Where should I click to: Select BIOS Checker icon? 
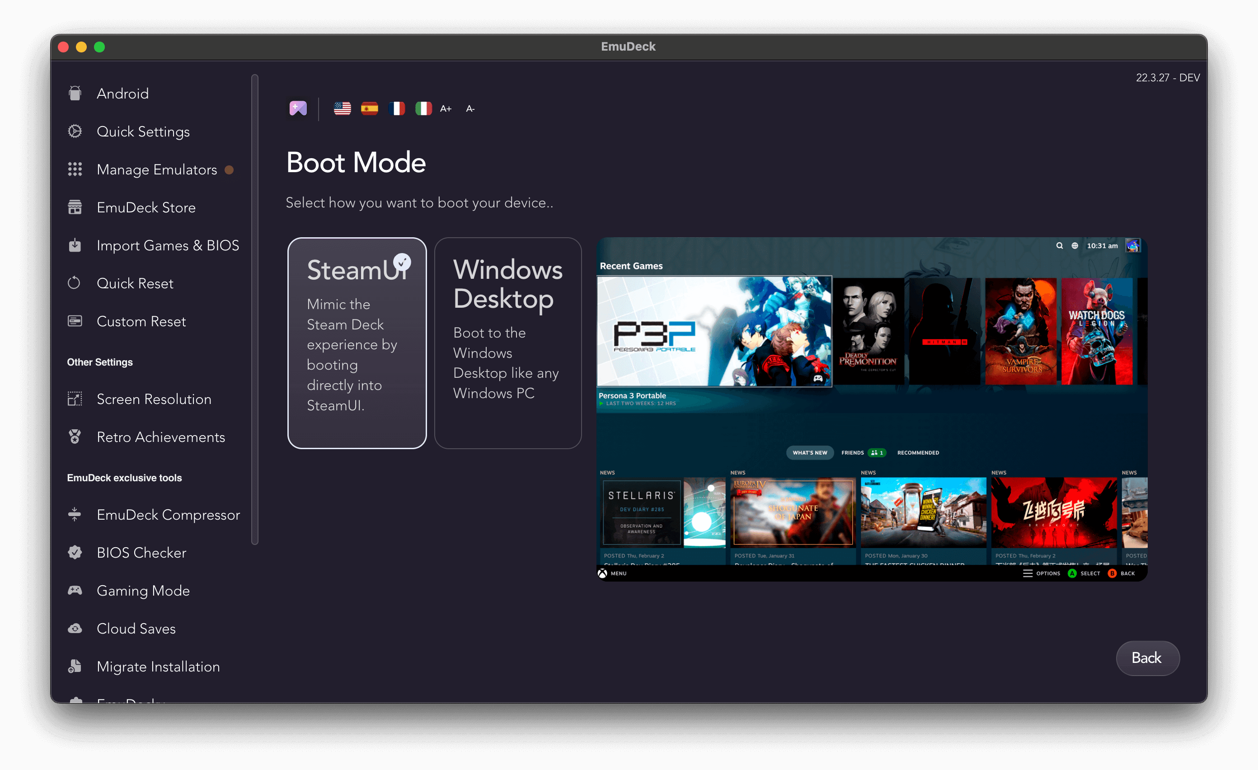pyautogui.click(x=76, y=552)
